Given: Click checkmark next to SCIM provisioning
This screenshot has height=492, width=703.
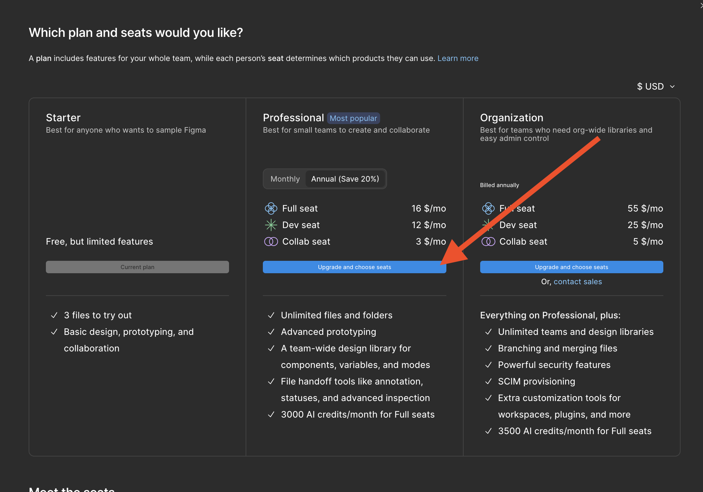Looking at the screenshot, I should (488, 381).
